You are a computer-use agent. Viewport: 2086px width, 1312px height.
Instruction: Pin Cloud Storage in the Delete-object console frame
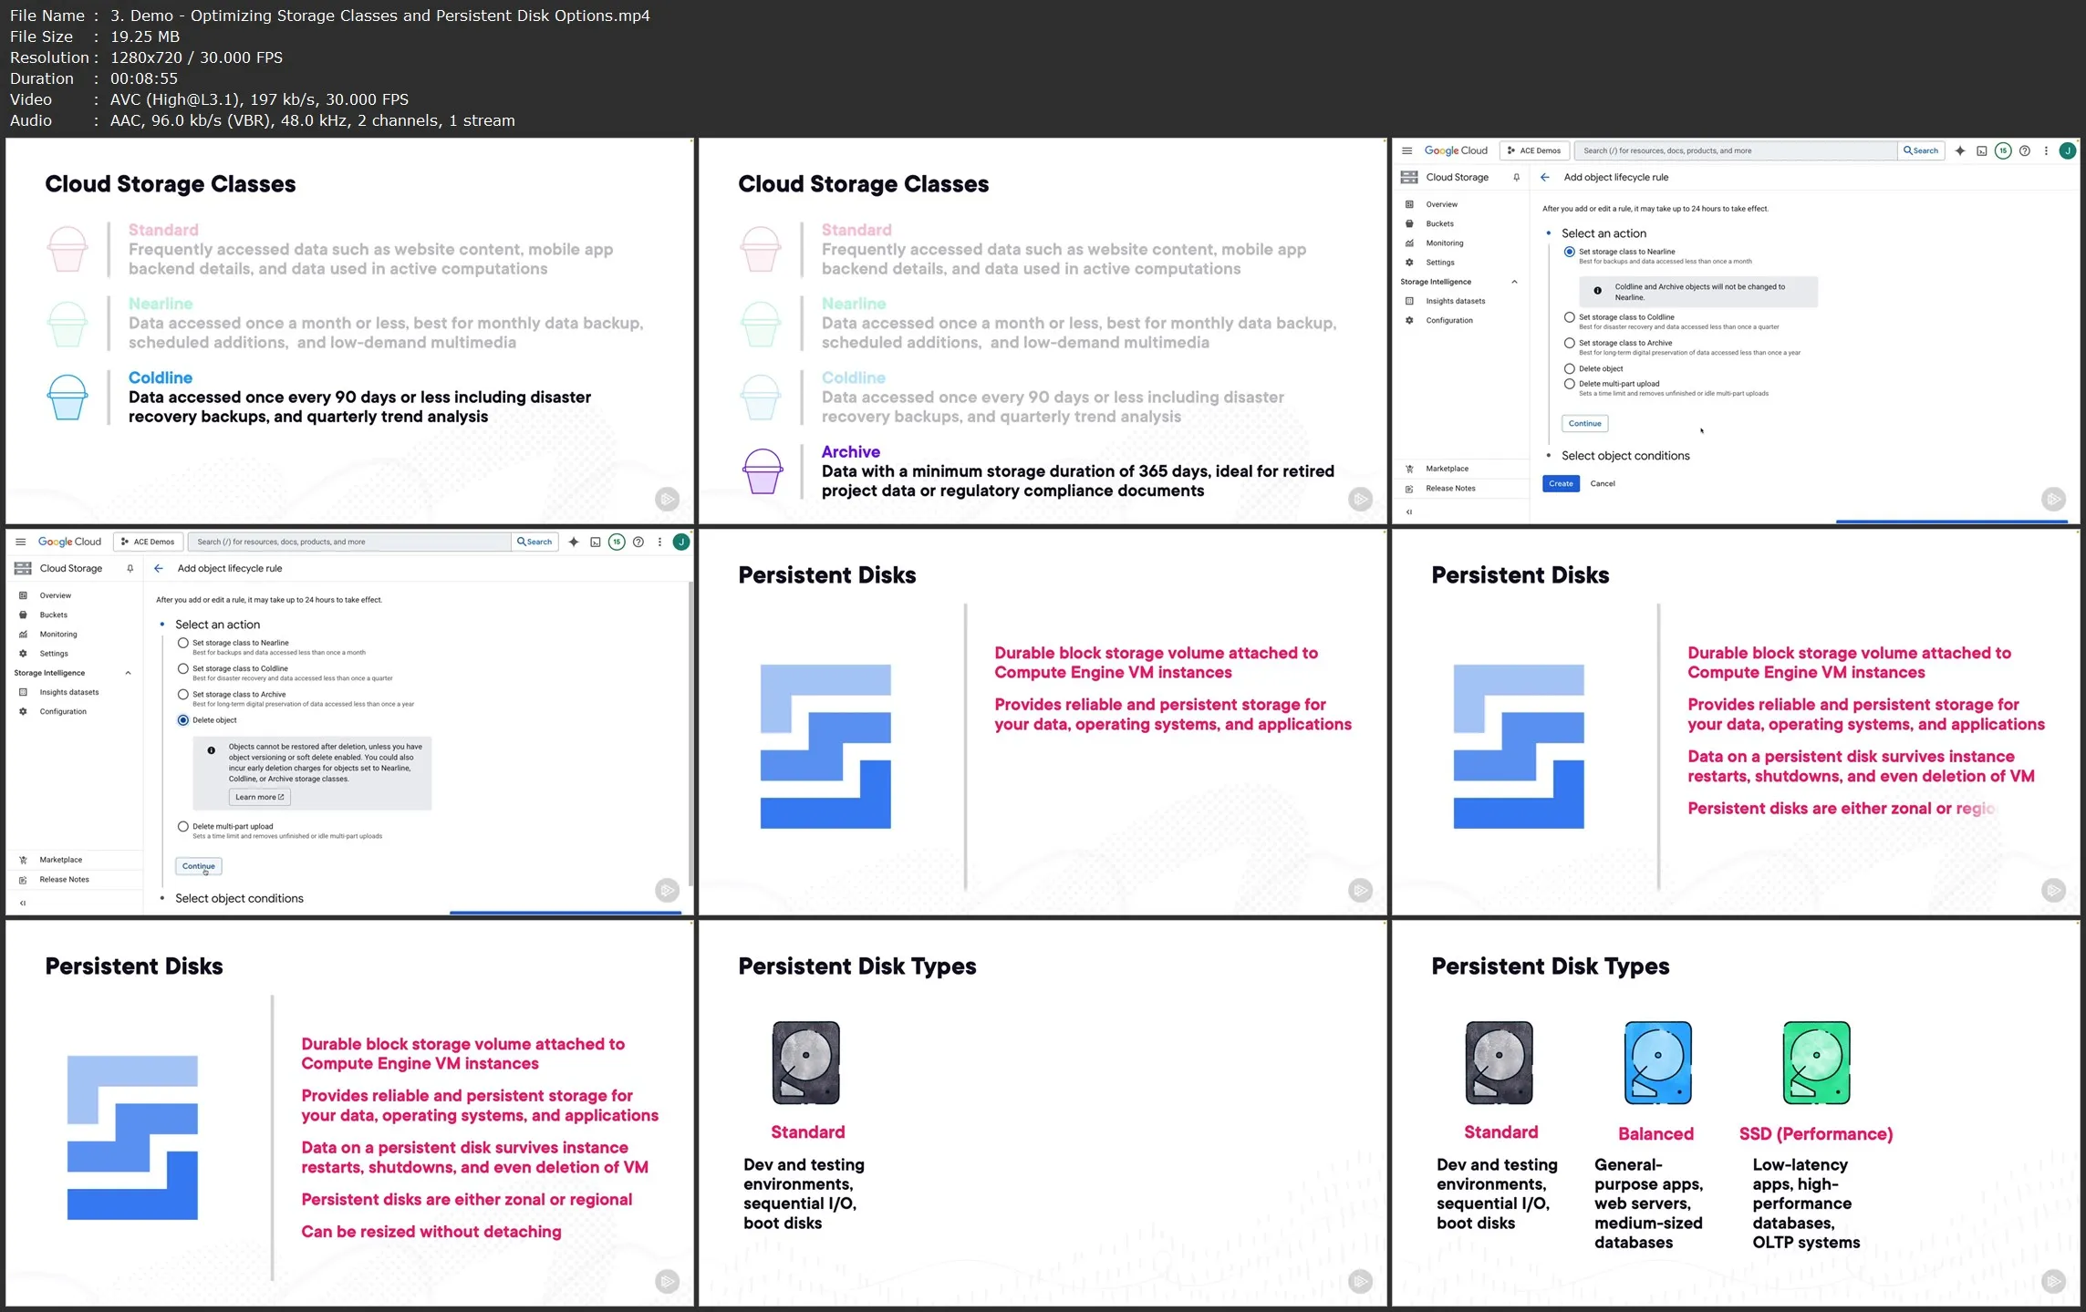tap(130, 569)
